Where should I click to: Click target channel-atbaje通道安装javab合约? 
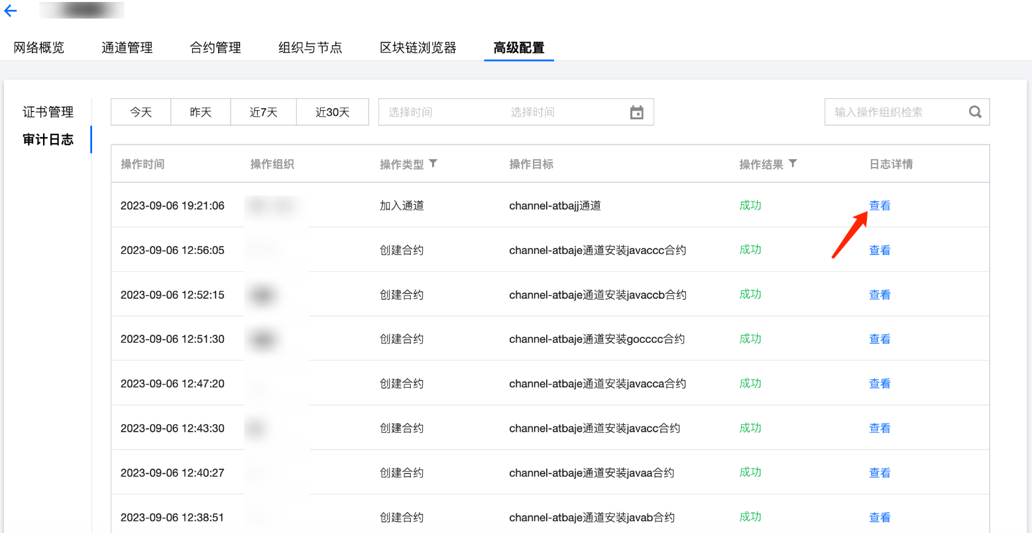(592, 517)
